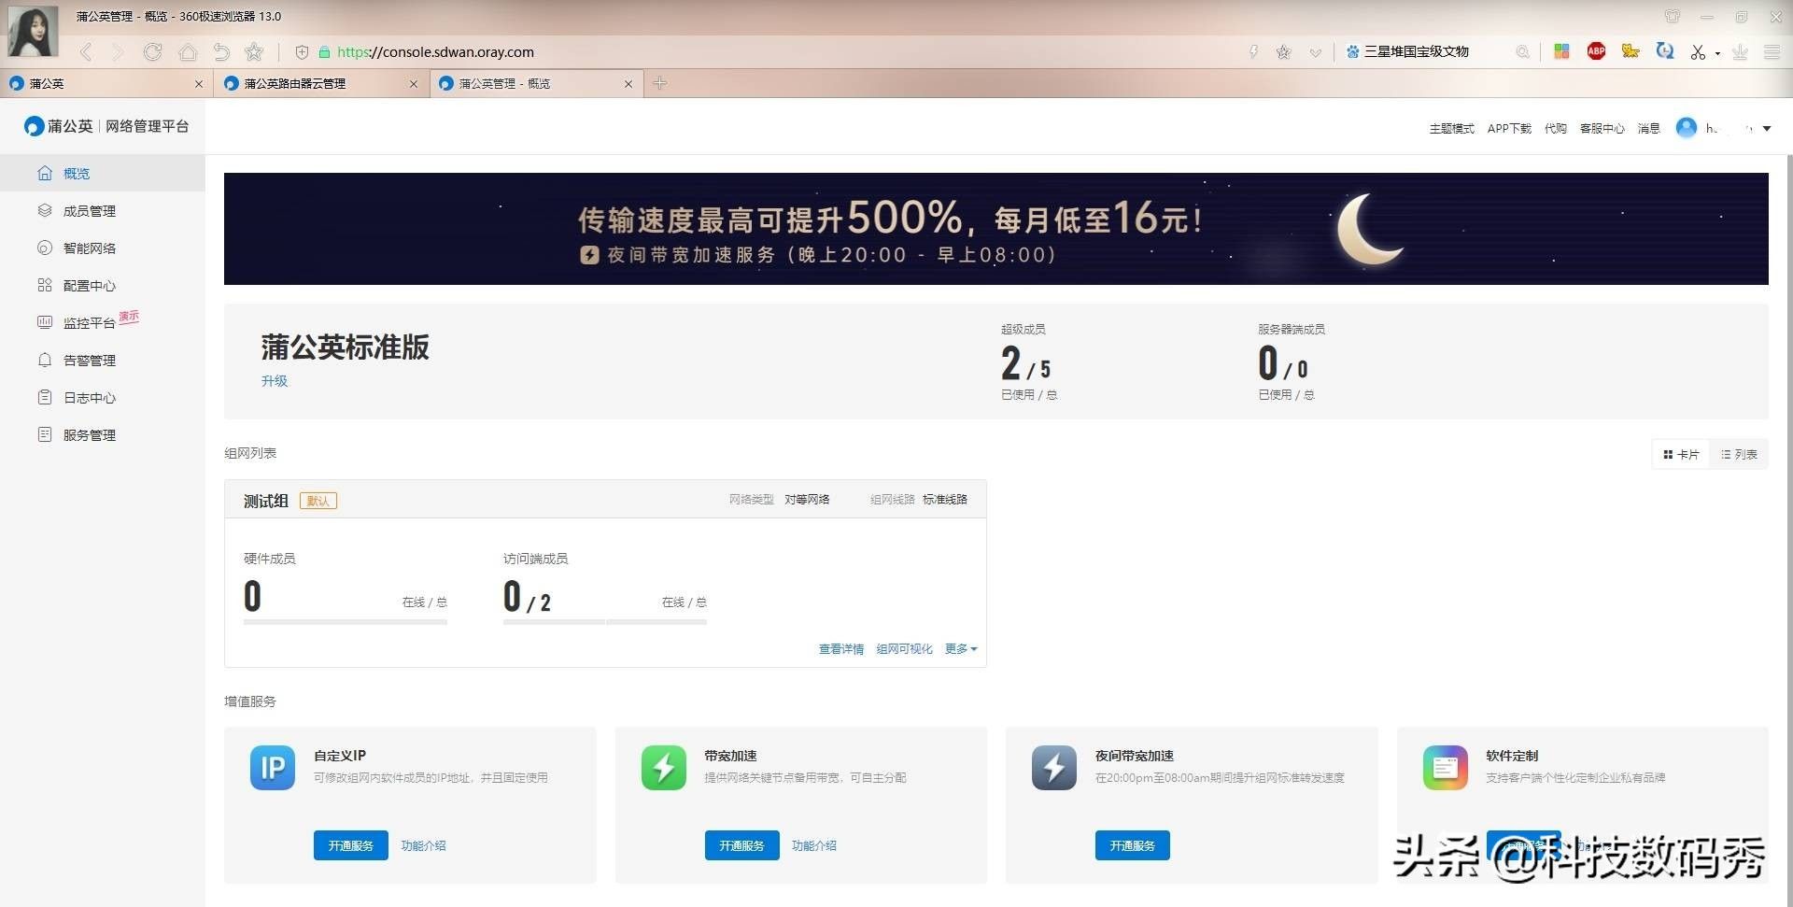Click the blue translate extension icon
The width and height of the screenshot is (1793, 907).
pos(1664,51)
